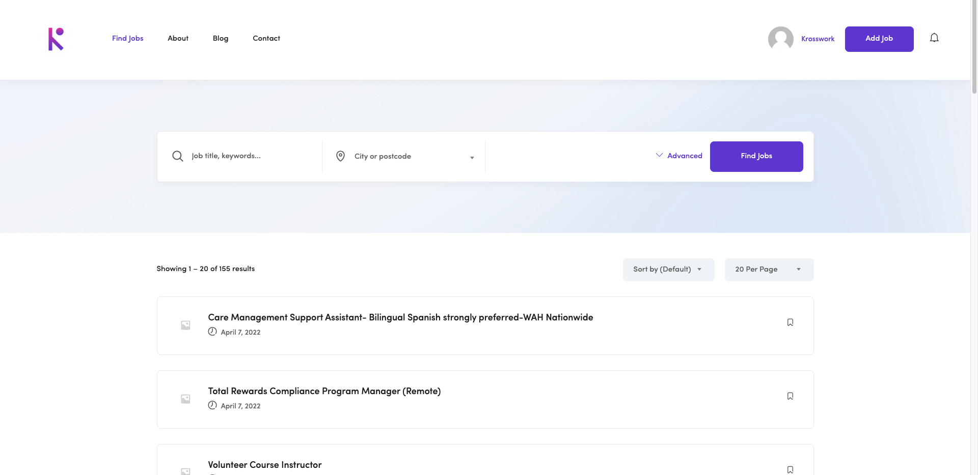Click the purple Find Jobs search button
The height and width of the screenshot is (475, 978).
756,157
